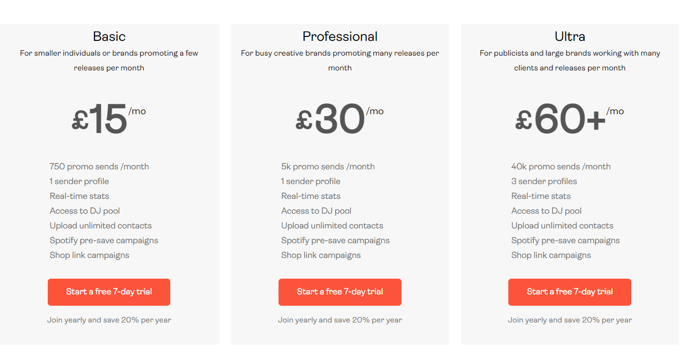The image size is (683, 353).
Task: Open yearly savings link under Ultra plan
Action: tap(569, 320)
